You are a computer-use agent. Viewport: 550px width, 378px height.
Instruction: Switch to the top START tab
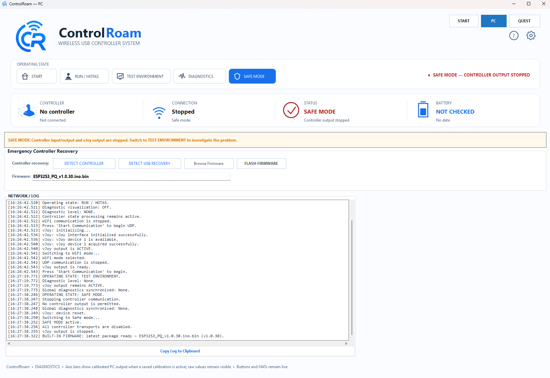[464, 21]
